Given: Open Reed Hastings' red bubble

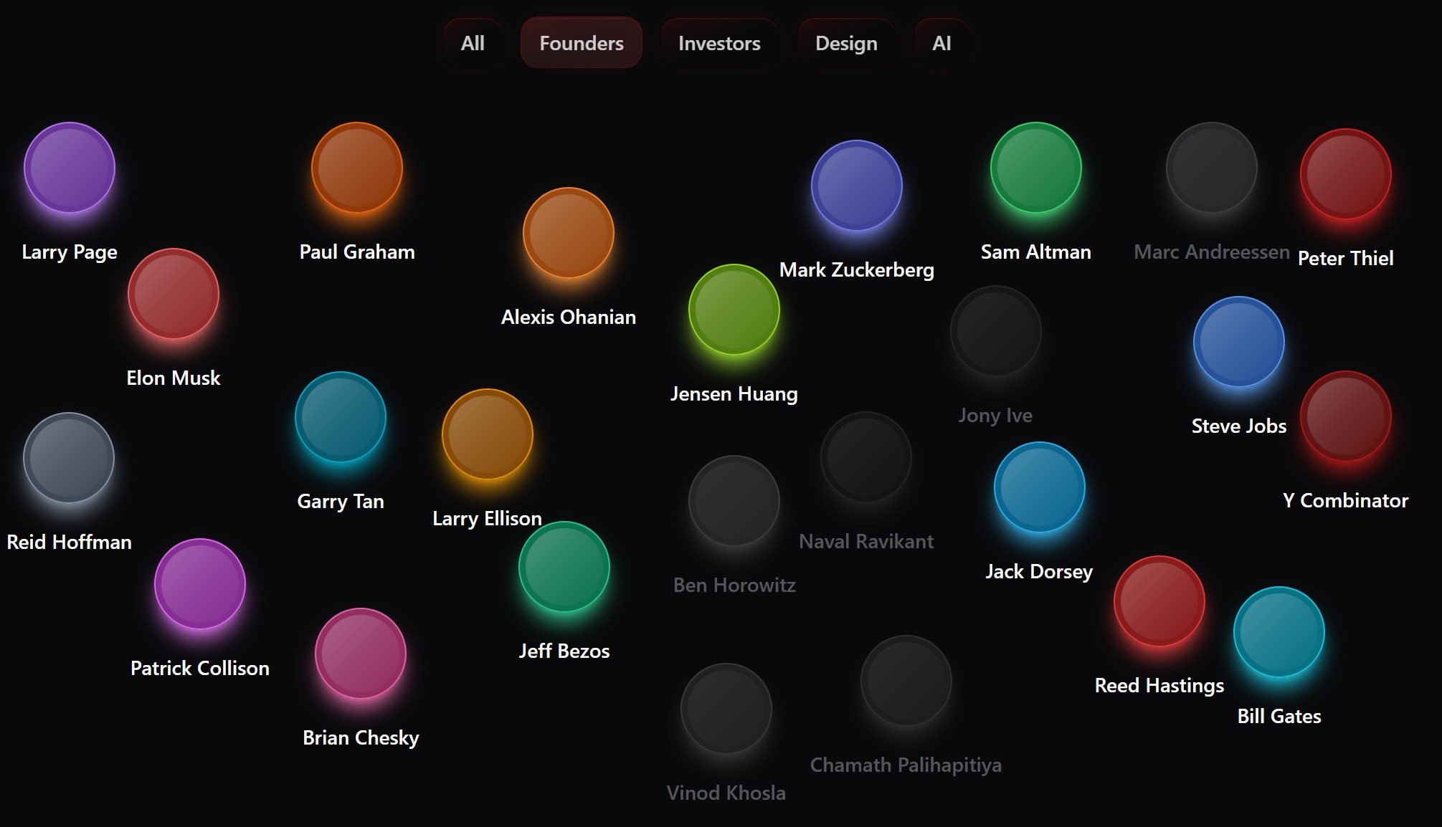Looking at the screenshot, I should (x=1159, y=601).
